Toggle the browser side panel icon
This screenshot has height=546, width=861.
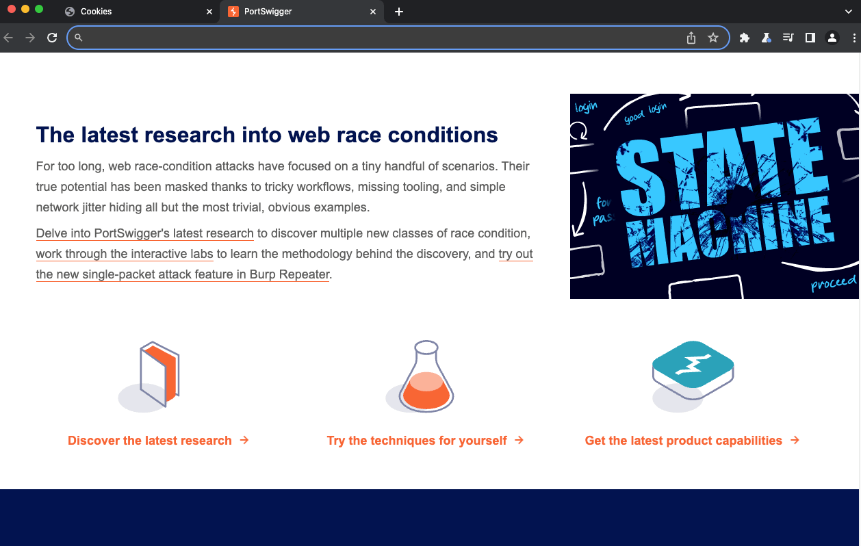pyautogui.click(x=810, y=38)
